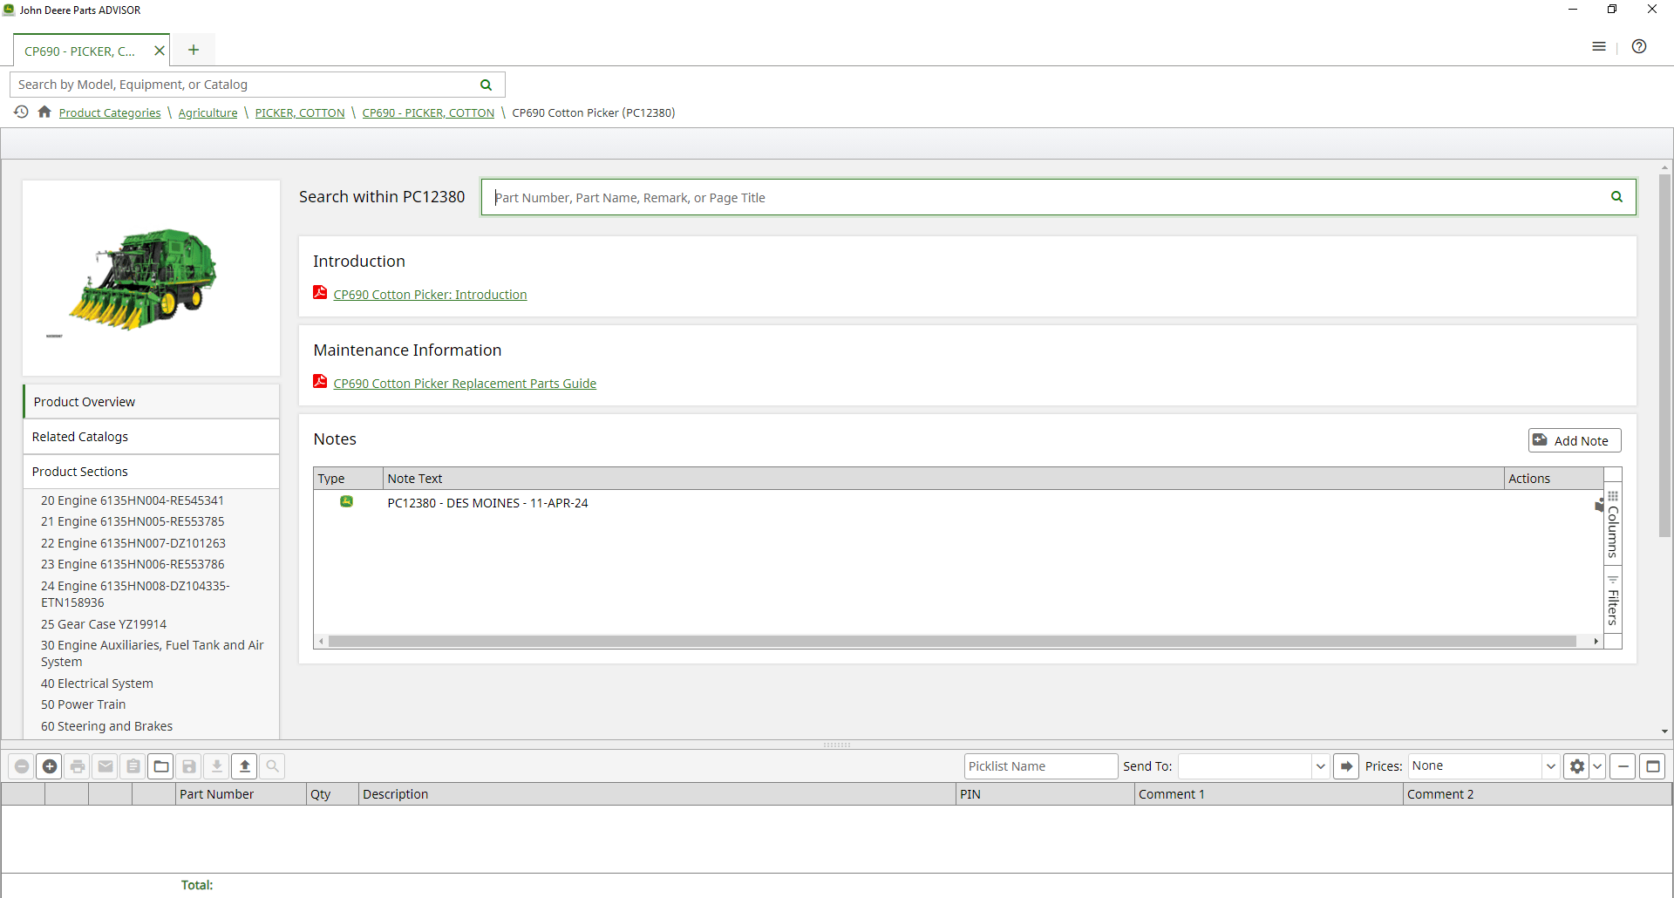Image resolution: width=1674 pixels, height=898 pixels.
Task: Open CP690 Cotton Picker: Introduction link
Action: [430, 295]
